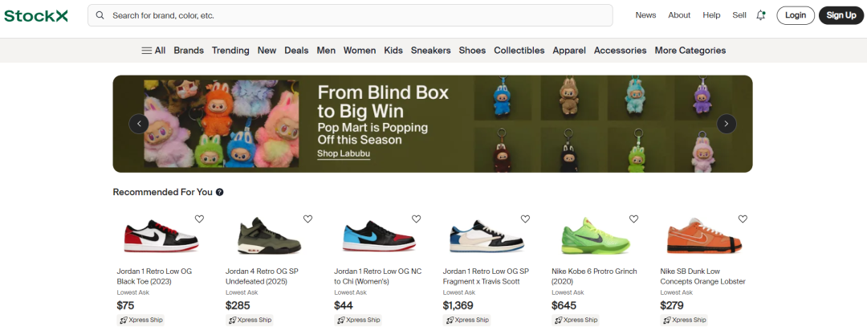The width and height of the screenshot is (867, 335).
Task: Favorite the Fragment x Travis Scott shoe
Action: (x=525, y=219)
